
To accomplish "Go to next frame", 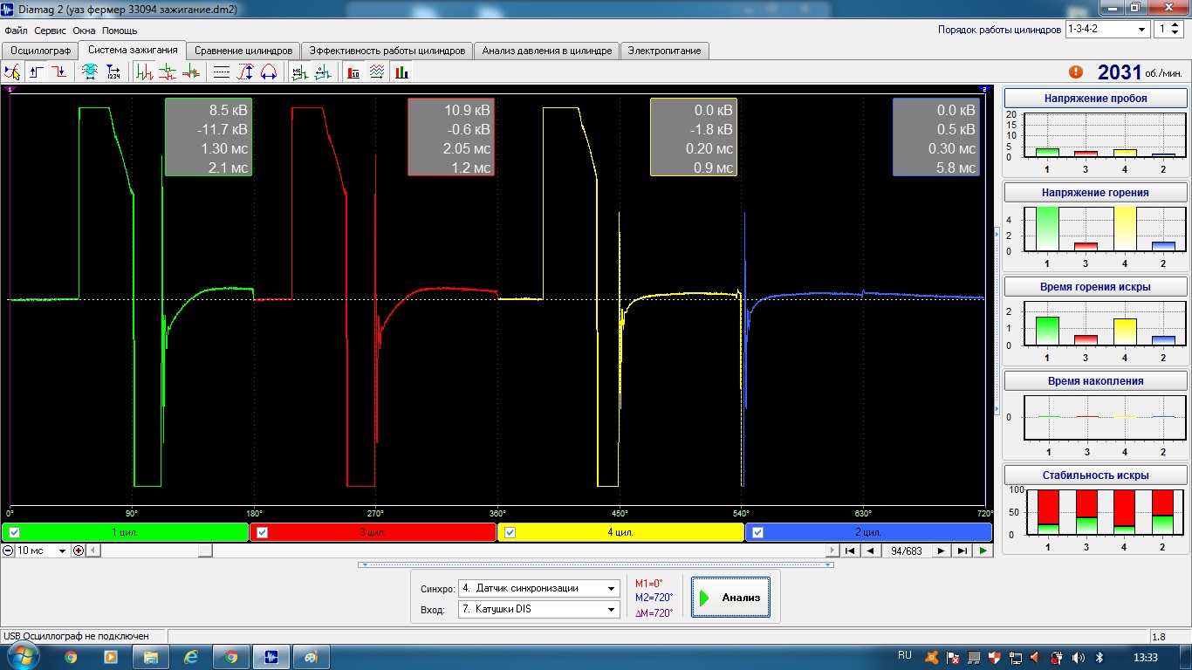I will tap(941, 550).
